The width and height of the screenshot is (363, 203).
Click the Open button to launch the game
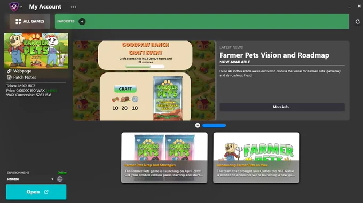[36, 192]
